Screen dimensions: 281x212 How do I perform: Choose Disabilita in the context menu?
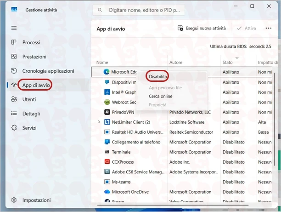[172, 77]
